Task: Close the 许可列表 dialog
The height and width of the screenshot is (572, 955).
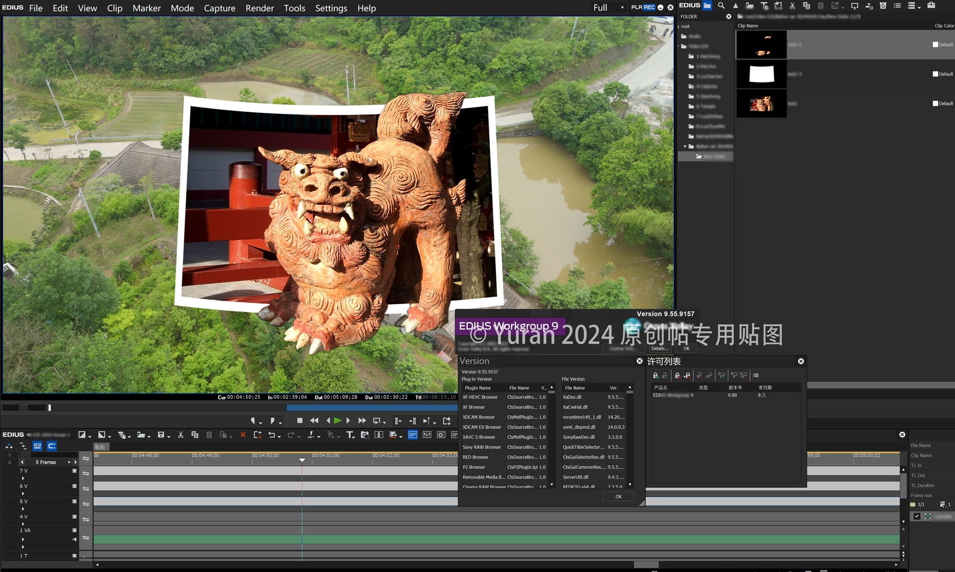Action: pos(801,361)
